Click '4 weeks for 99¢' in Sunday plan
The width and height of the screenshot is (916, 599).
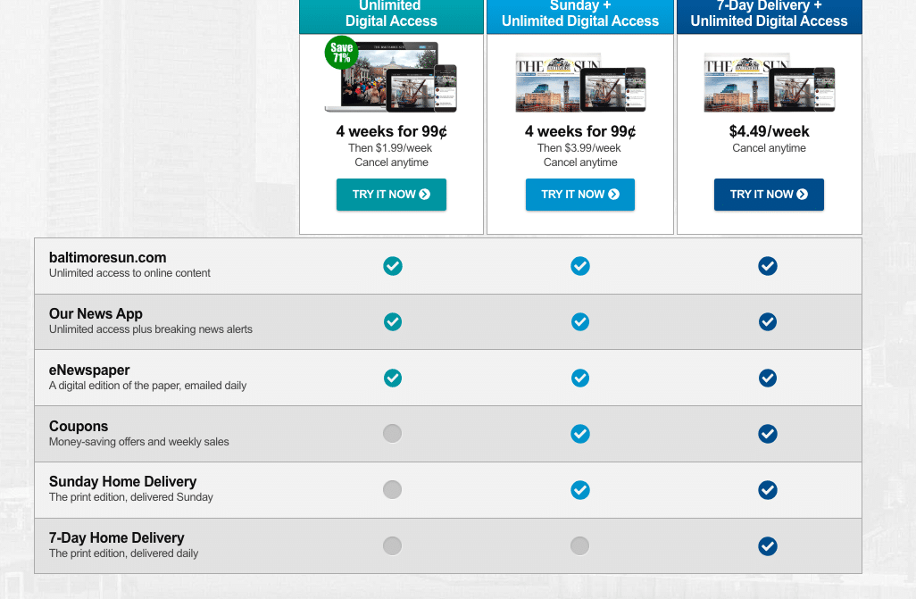tap(580, 131)
